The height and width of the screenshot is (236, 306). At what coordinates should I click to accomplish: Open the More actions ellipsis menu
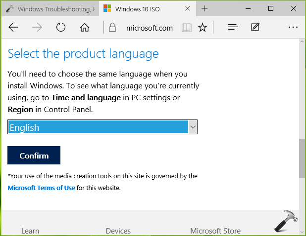[293, 27]
